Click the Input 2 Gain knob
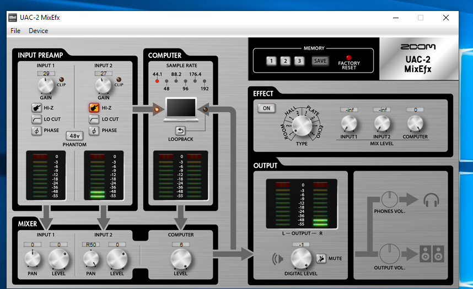The width and height of the screenshot is (473, 289). (x=103, y=85)
